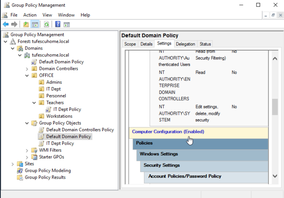This screenshot has height=198, width=284.
Task: Click the Personnel OU icon
Action: 41,96
